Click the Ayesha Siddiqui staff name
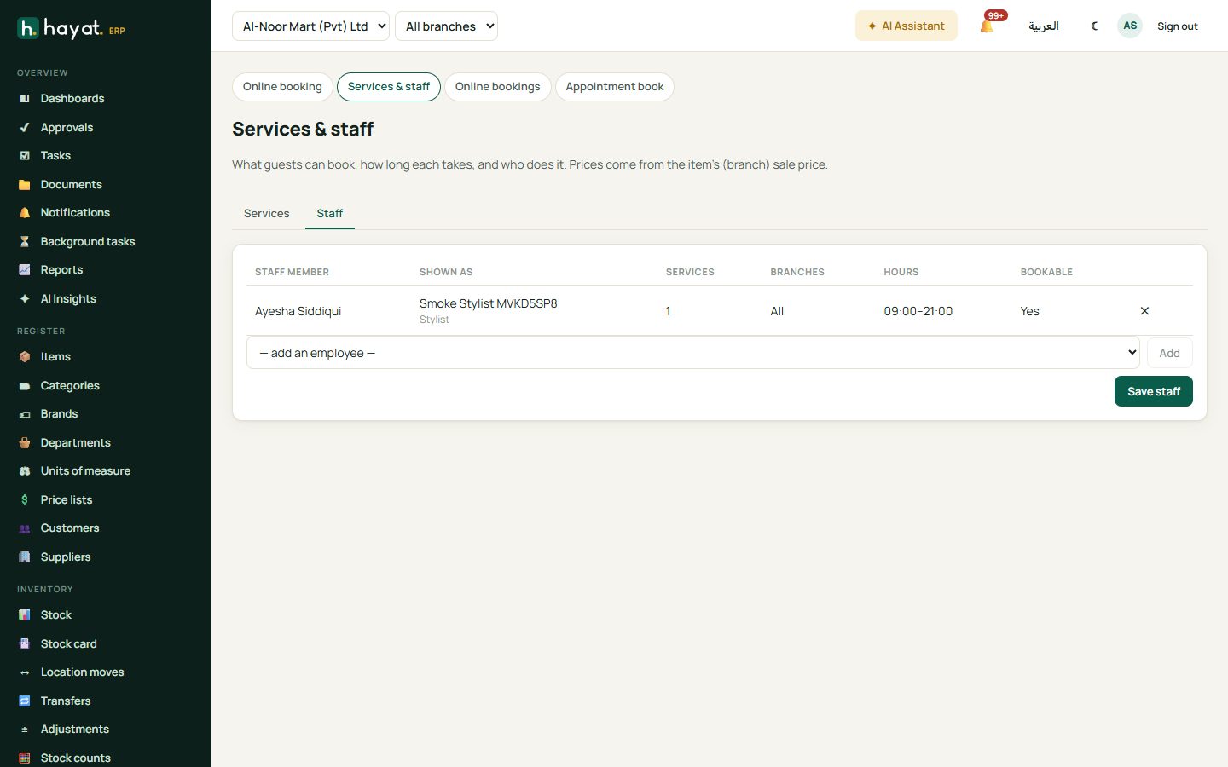1228x767 pixels. [298, 312]
